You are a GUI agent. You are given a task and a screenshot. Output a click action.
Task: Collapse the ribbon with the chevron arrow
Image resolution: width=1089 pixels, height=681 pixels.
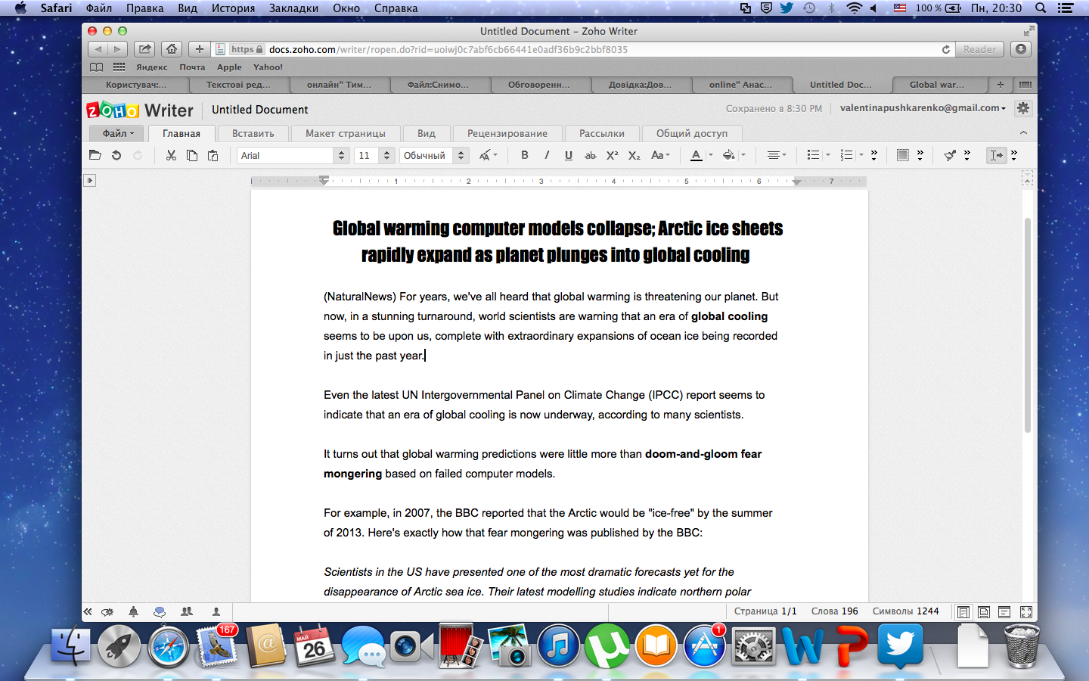pyautogui.click(x=1023, y=132)
